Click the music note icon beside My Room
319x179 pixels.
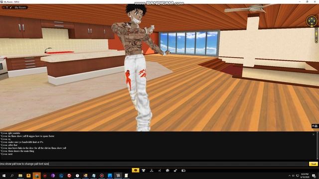[11, 7]
